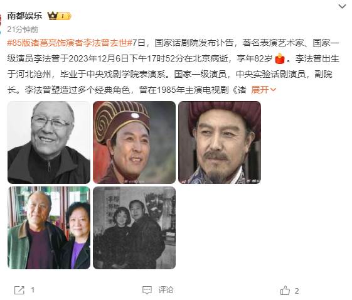Open black-and-white portrait with glasses

[x=49, y=142]
